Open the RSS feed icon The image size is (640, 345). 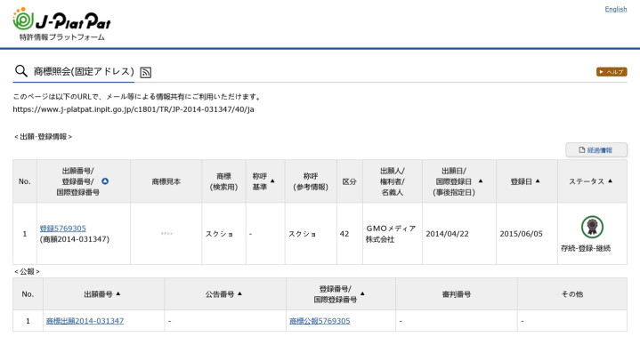pyautogui.click(x=146, y=73)
